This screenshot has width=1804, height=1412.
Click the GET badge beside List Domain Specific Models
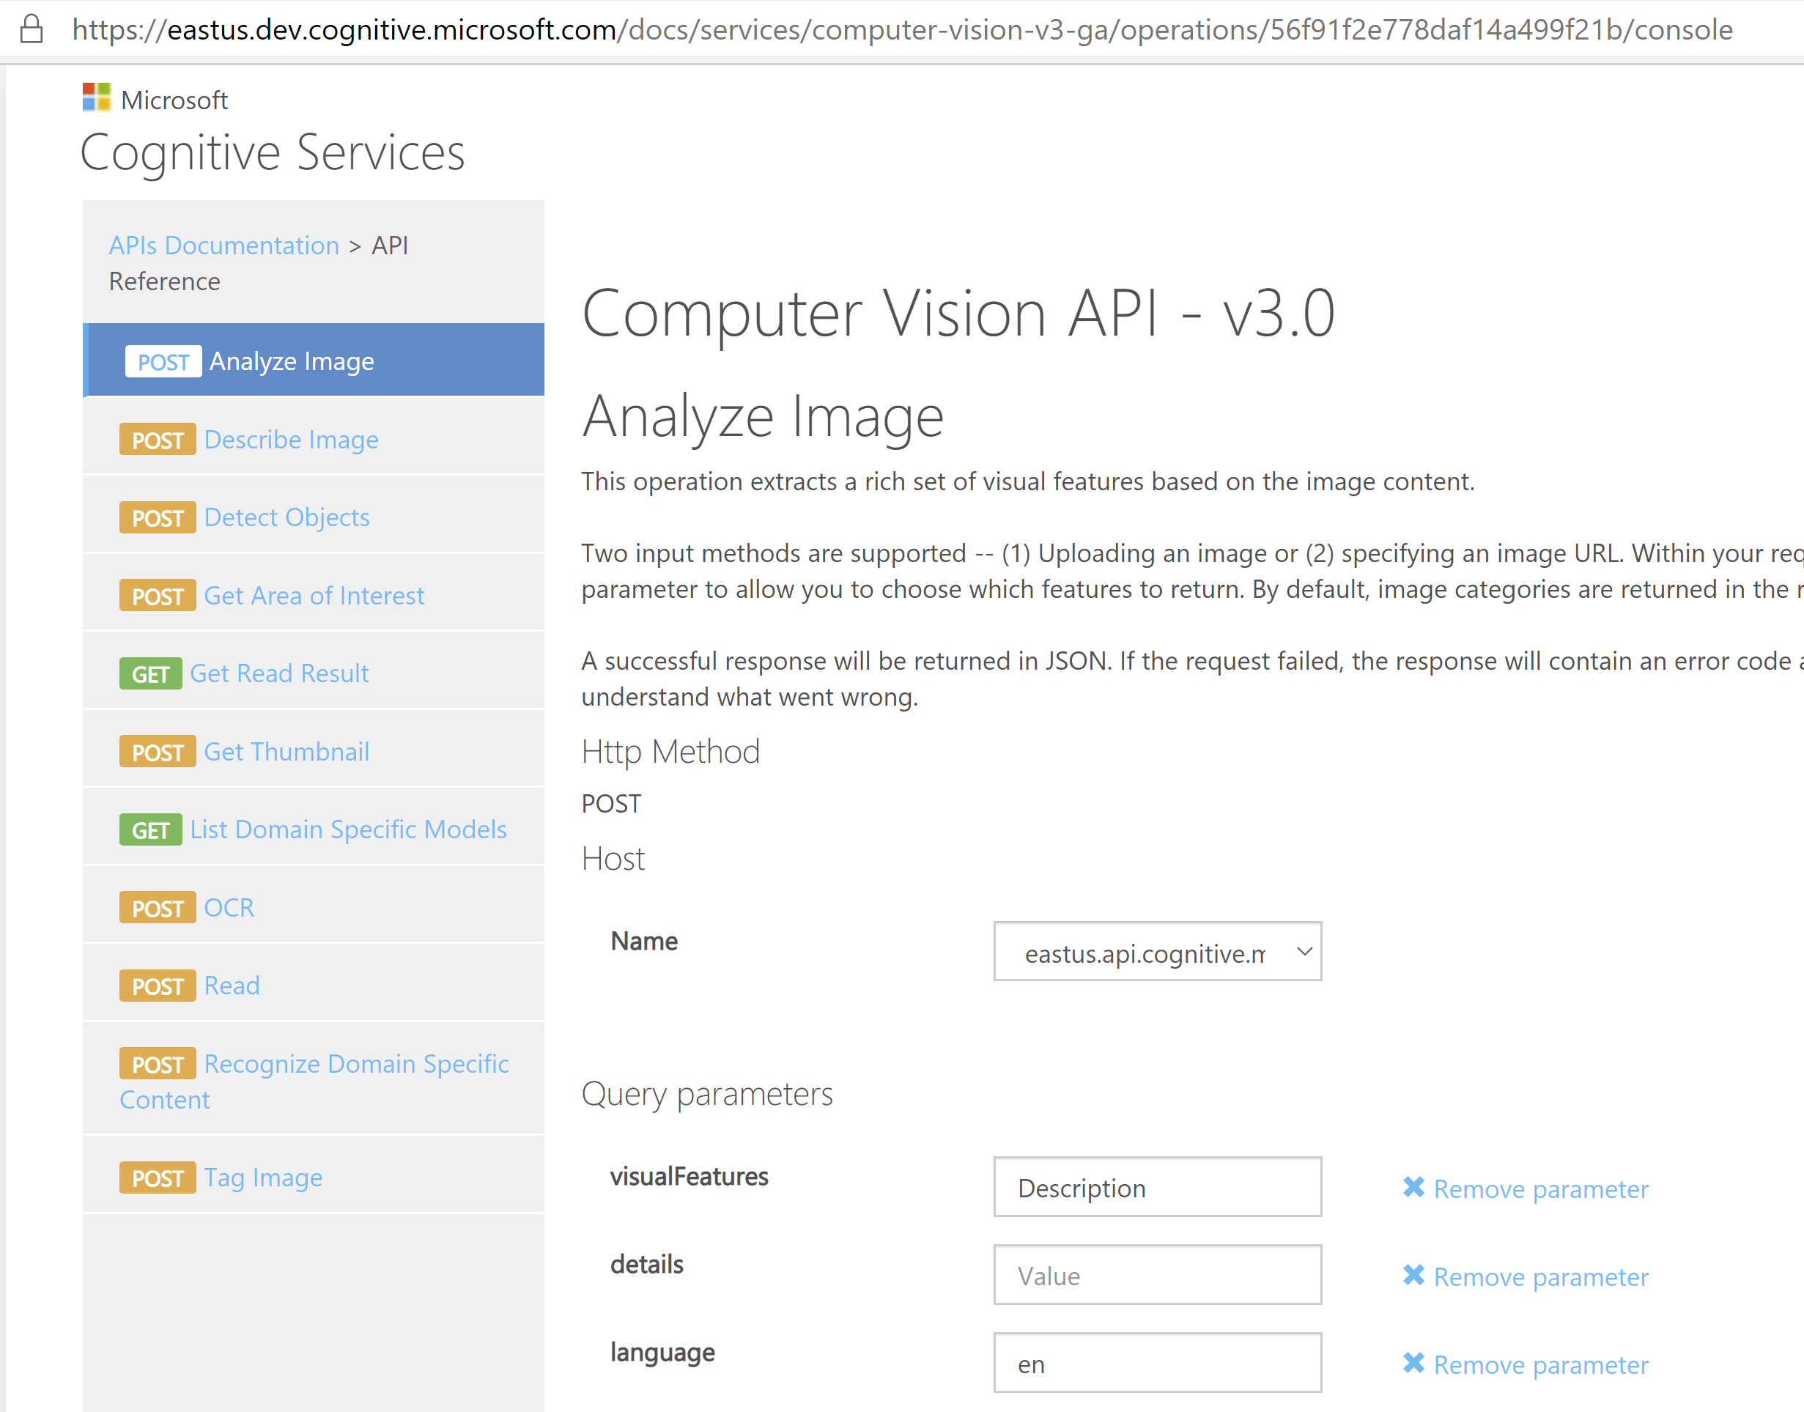[x=150, y=829]
